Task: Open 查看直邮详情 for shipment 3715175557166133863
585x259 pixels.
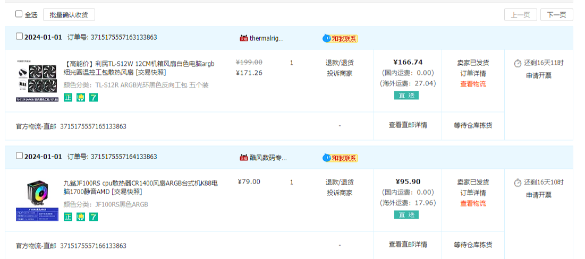Action: [x=408, y=244]
